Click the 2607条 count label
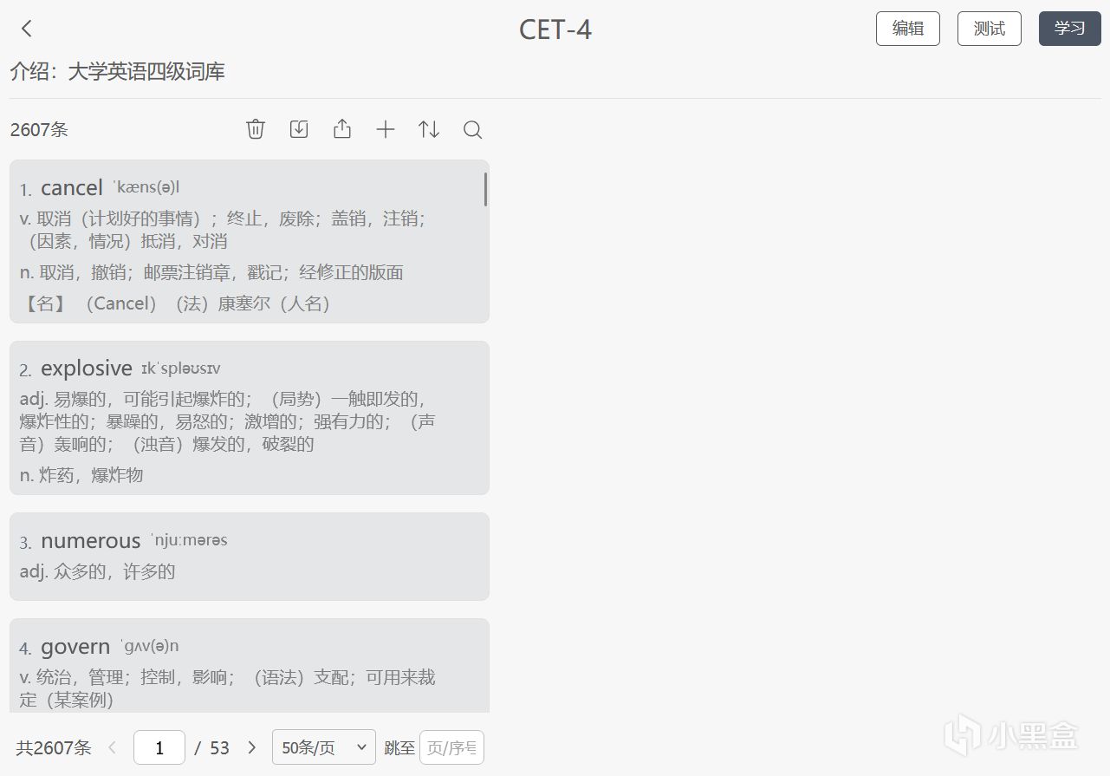Viewport: 1110px width, 776px height. (39, 130)
